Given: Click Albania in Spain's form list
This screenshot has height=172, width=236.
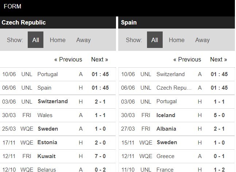Looking at the screenshot, I should 166,129.
